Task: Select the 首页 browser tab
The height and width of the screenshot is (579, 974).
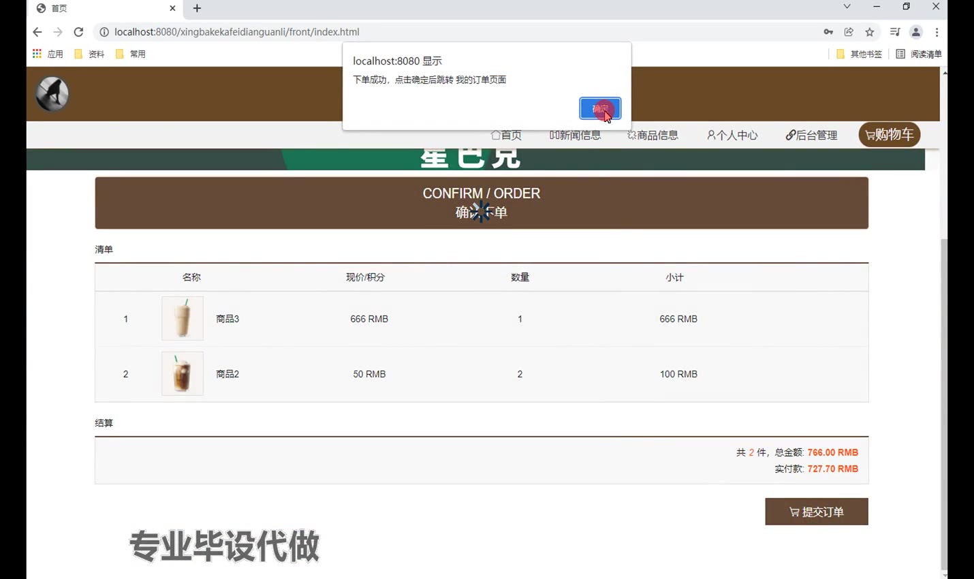Action: click(x=106, y=8)
